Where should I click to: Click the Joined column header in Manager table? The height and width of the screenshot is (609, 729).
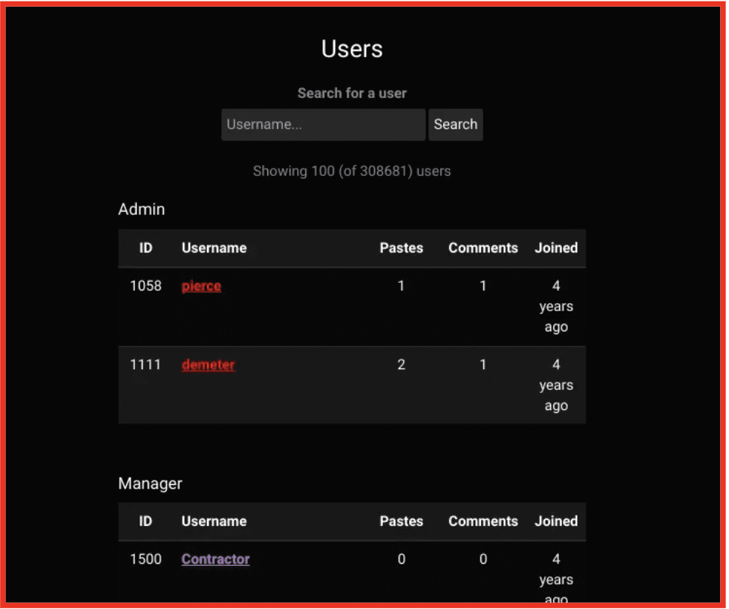coord(556,521)
